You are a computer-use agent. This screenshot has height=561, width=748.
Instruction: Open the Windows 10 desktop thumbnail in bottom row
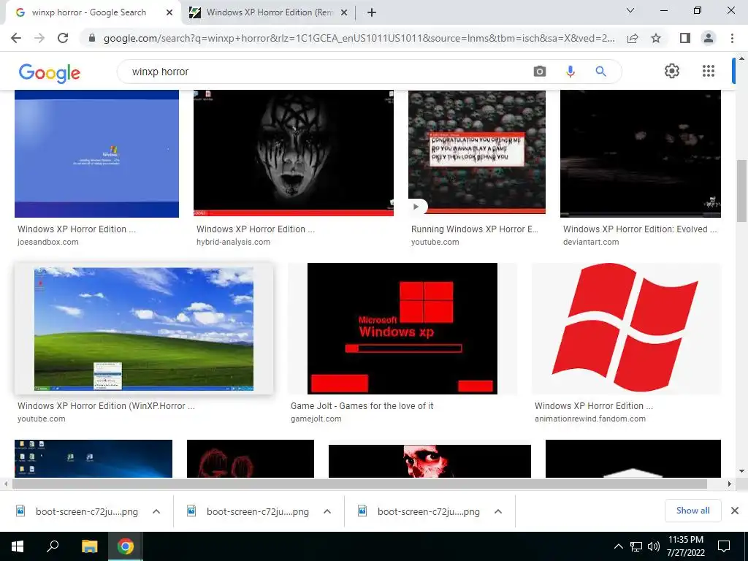(x=93, y=459)
